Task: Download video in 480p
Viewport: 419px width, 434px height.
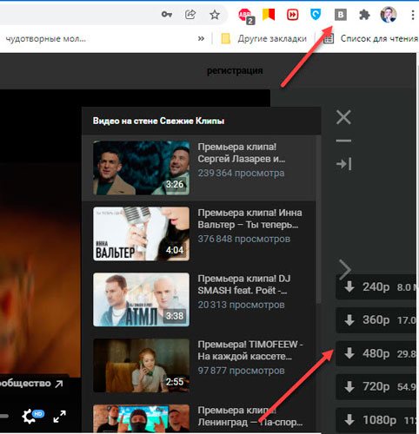Action: (377, 353)
